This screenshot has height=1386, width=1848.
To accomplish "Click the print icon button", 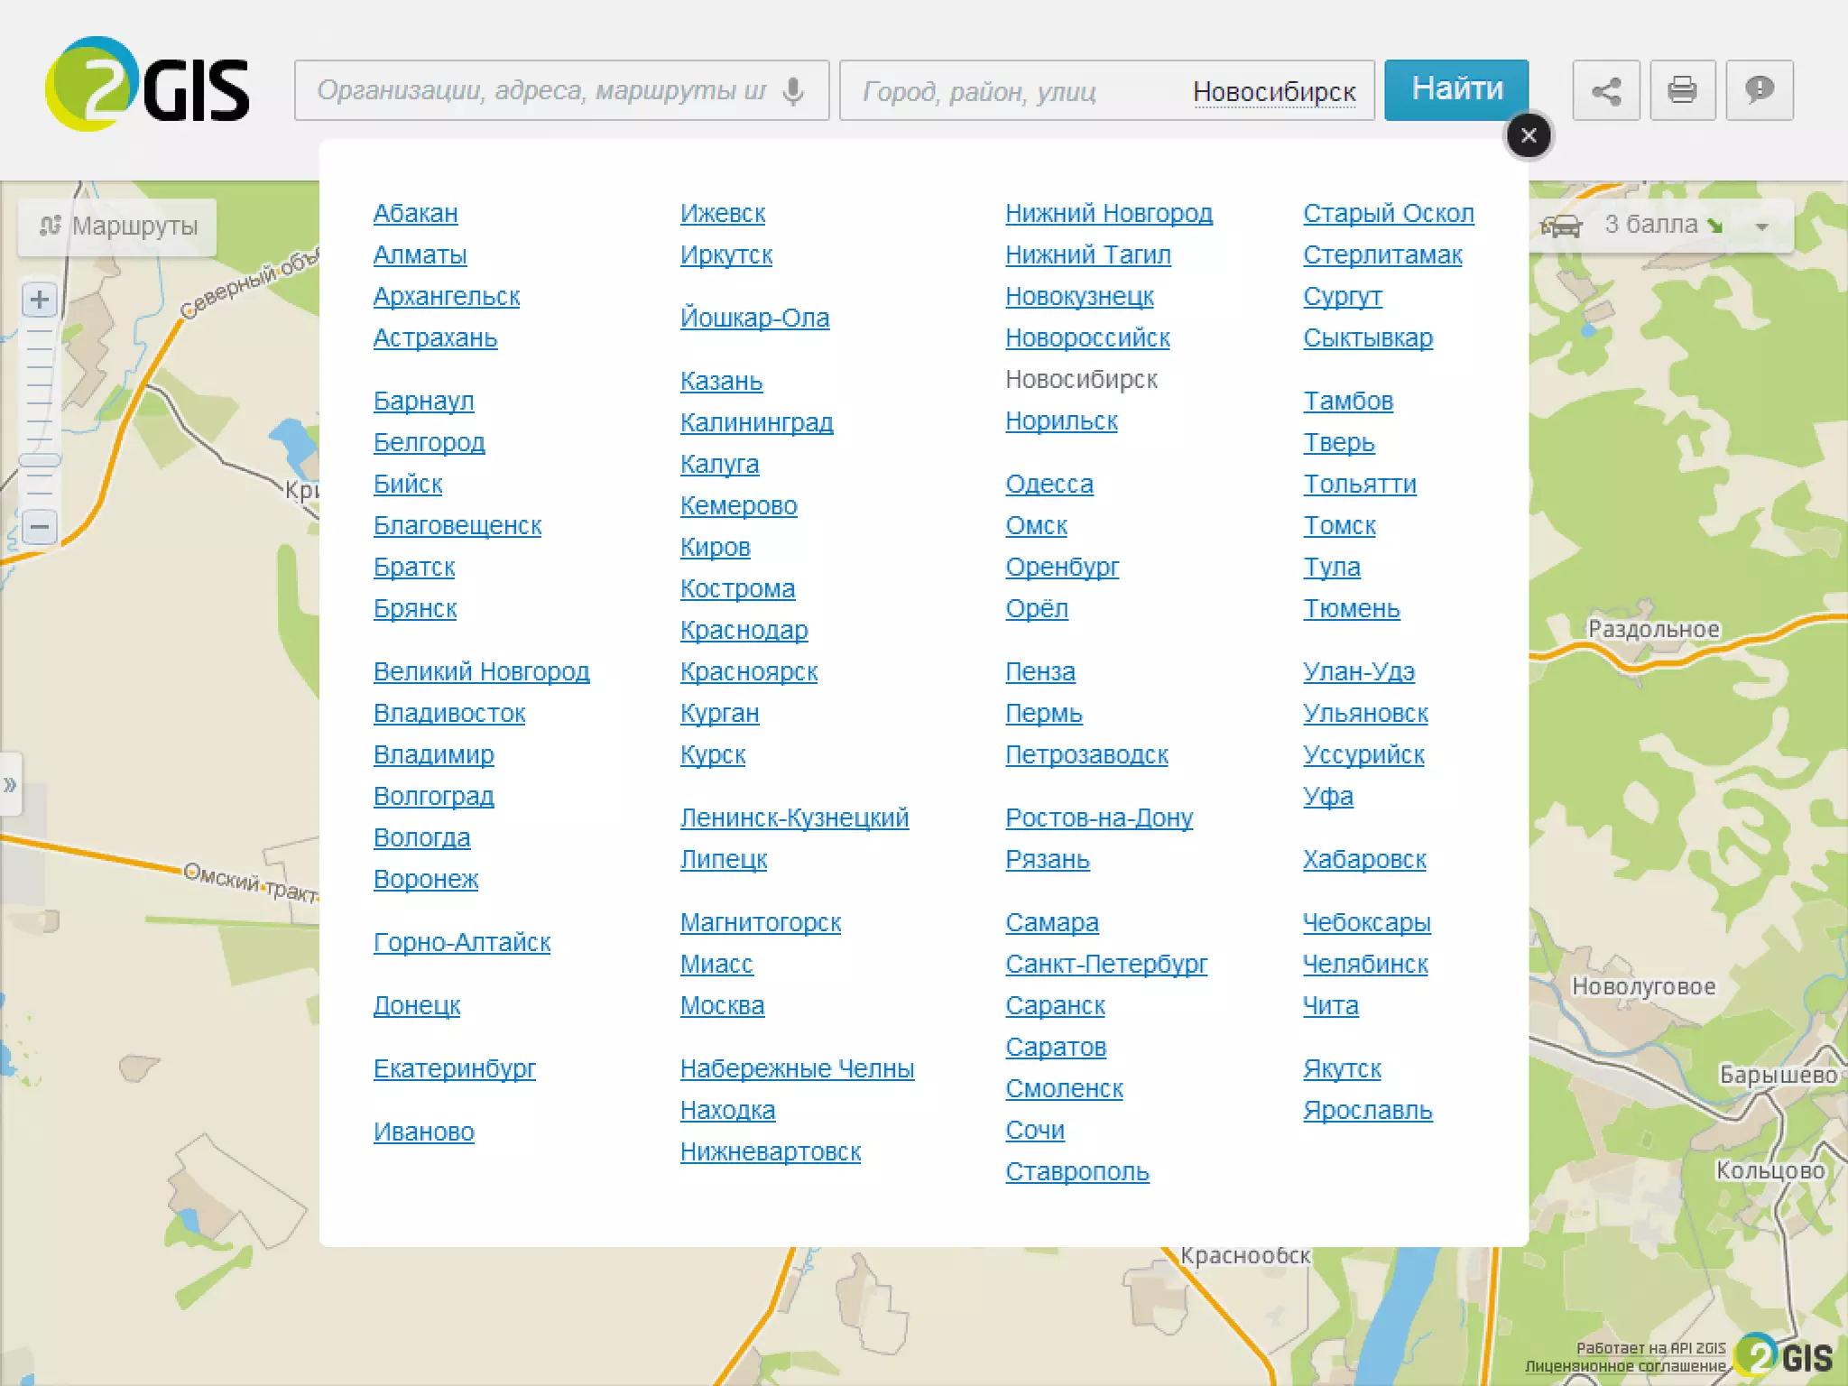I will [x=1682, y=90].
